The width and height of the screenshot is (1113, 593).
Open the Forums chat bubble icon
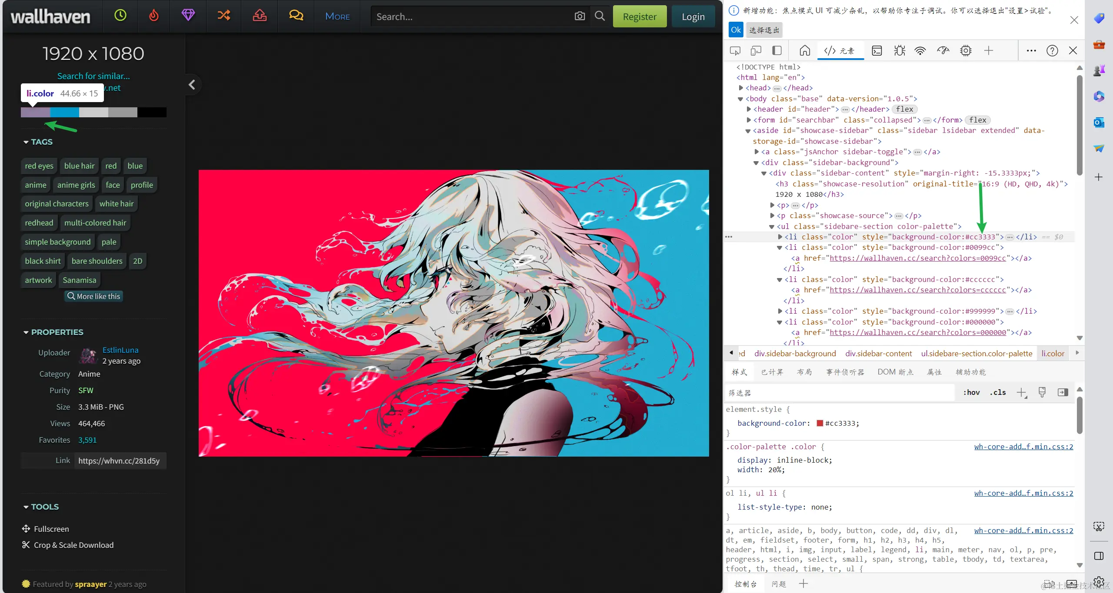[295, 16]
